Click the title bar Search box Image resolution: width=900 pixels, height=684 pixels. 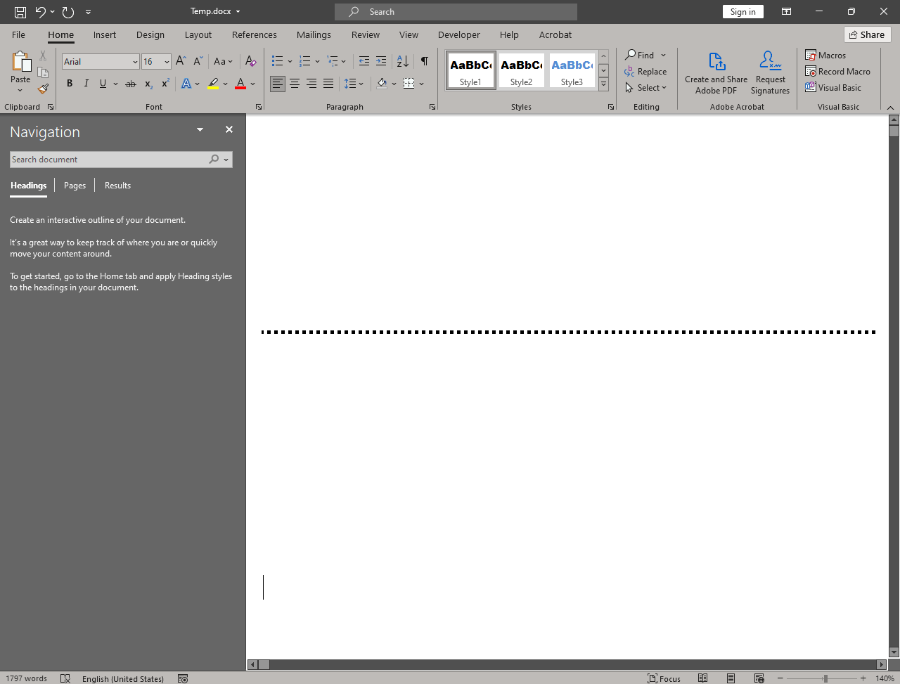point(456,12)
